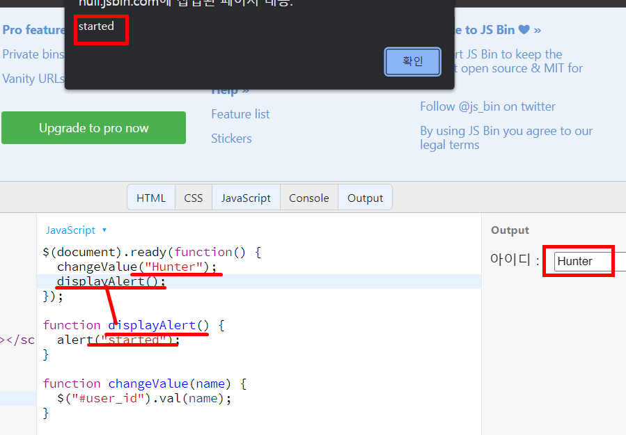
Task: Toggle the CSS panel tab
Action: point(193,197)
